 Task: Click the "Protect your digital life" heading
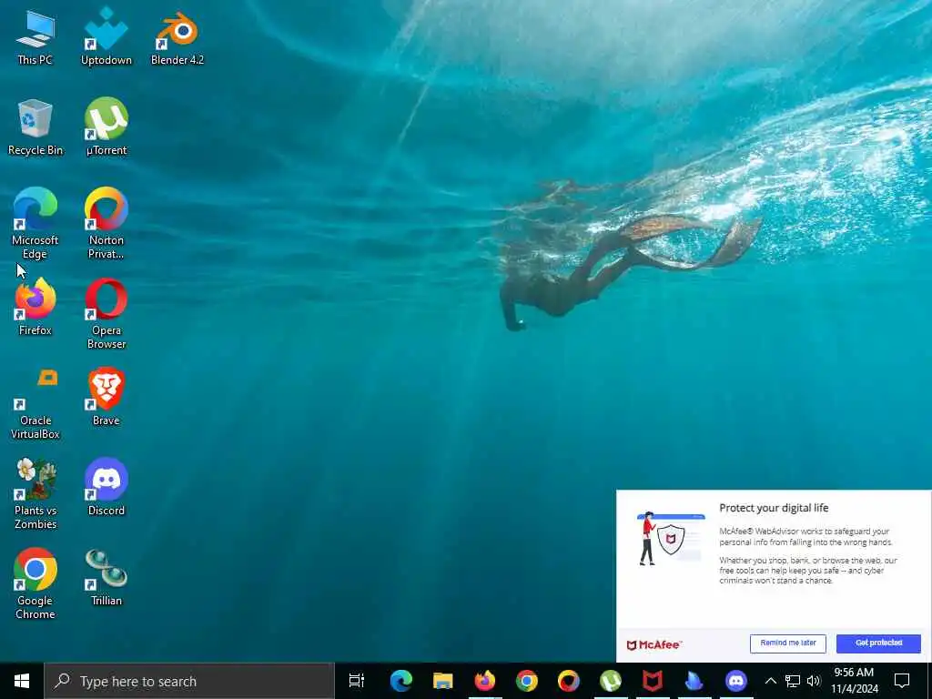click(774, 508)
